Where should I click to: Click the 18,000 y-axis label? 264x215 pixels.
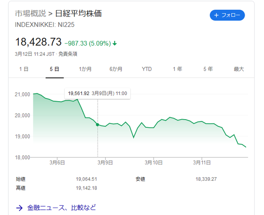click(22, 157)
